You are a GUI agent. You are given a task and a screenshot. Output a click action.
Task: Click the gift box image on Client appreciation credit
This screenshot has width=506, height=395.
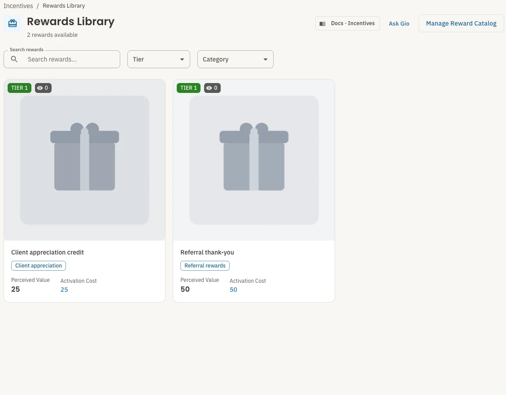click(x=84, y=160)
